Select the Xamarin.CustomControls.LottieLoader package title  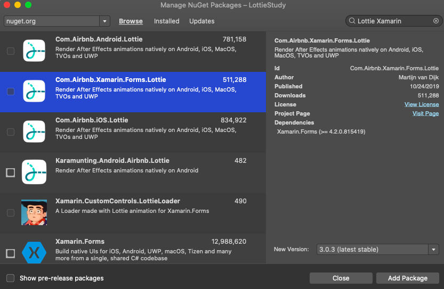click(x=118, y=201)
